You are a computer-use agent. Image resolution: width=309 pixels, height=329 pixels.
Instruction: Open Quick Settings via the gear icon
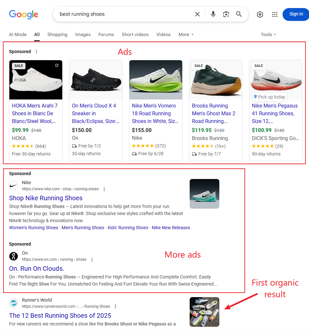click(x=260, y=14)
